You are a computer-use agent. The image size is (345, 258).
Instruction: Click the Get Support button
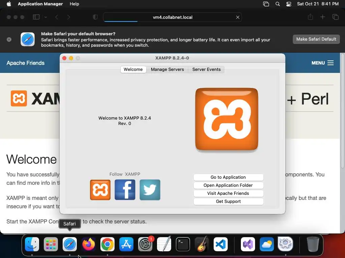coord(228,202)
